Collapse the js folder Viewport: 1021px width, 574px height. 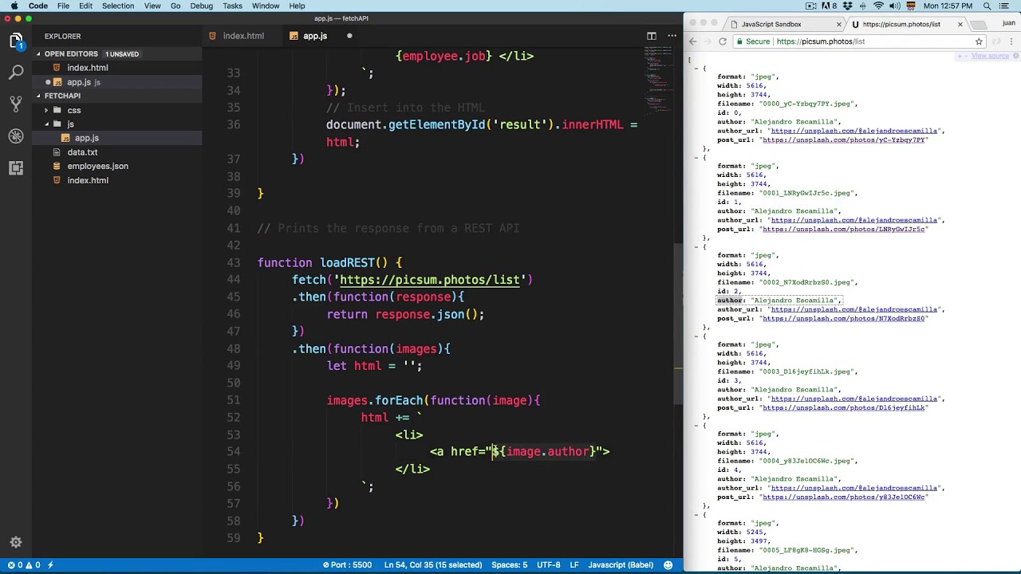(x=70, y=124)
